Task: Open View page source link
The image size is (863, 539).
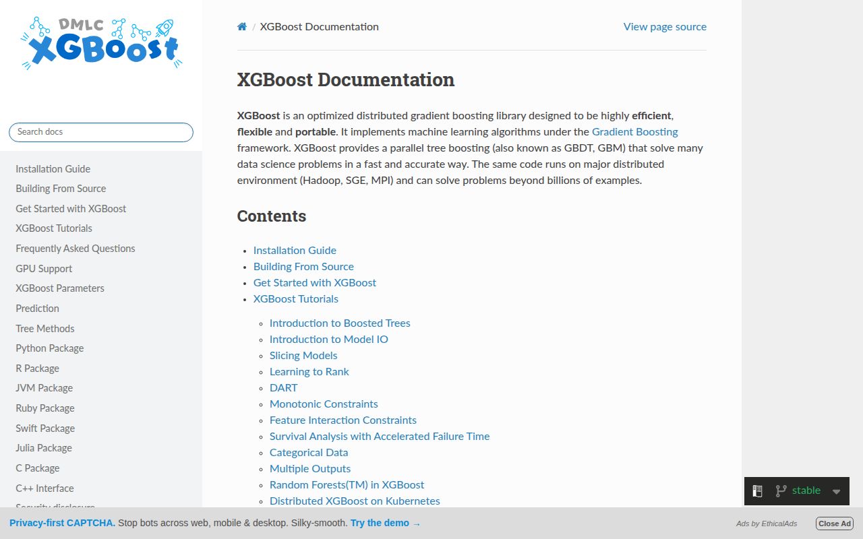Action: click(x=665, y=27)
